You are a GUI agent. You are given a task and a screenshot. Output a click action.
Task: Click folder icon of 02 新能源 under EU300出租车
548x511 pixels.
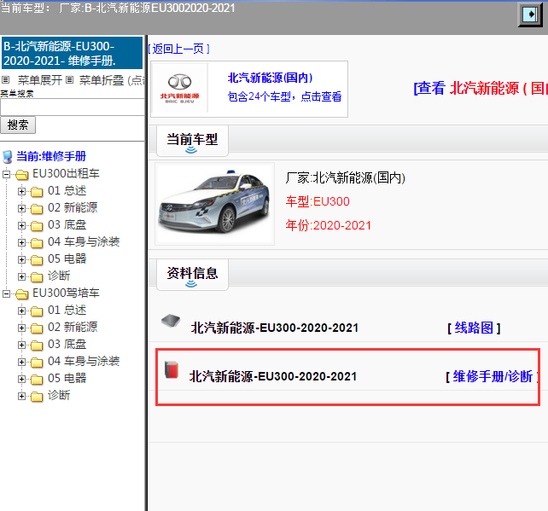coord(37,208)
